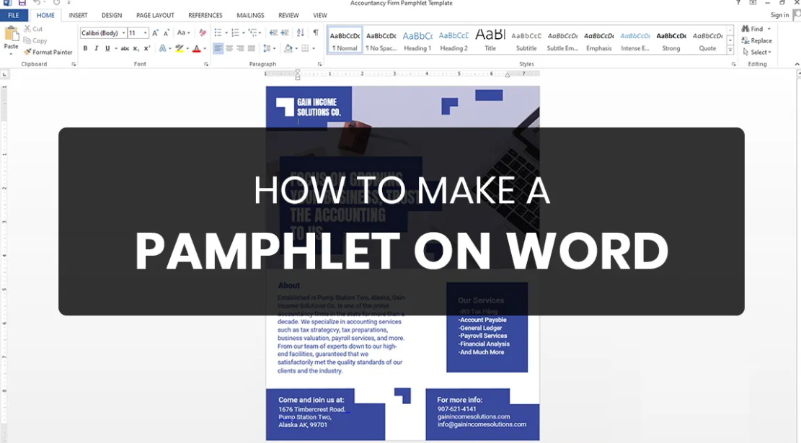Open the REFERENCES tab
Image resolution: width=801 pixels, height=443 pixels.
[205, 15]
